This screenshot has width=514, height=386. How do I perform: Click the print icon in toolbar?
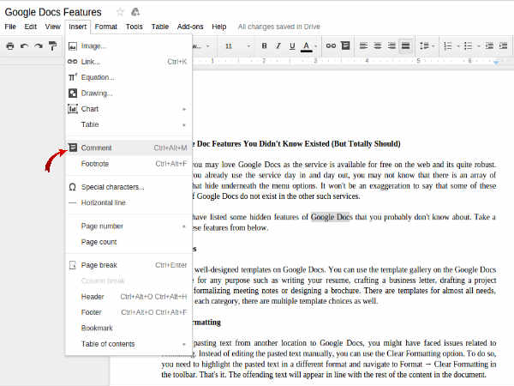[10, 45]
